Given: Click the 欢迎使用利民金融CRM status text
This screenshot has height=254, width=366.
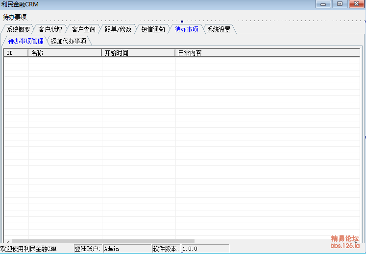Looking at the screenshot, I should pos(28,249).
